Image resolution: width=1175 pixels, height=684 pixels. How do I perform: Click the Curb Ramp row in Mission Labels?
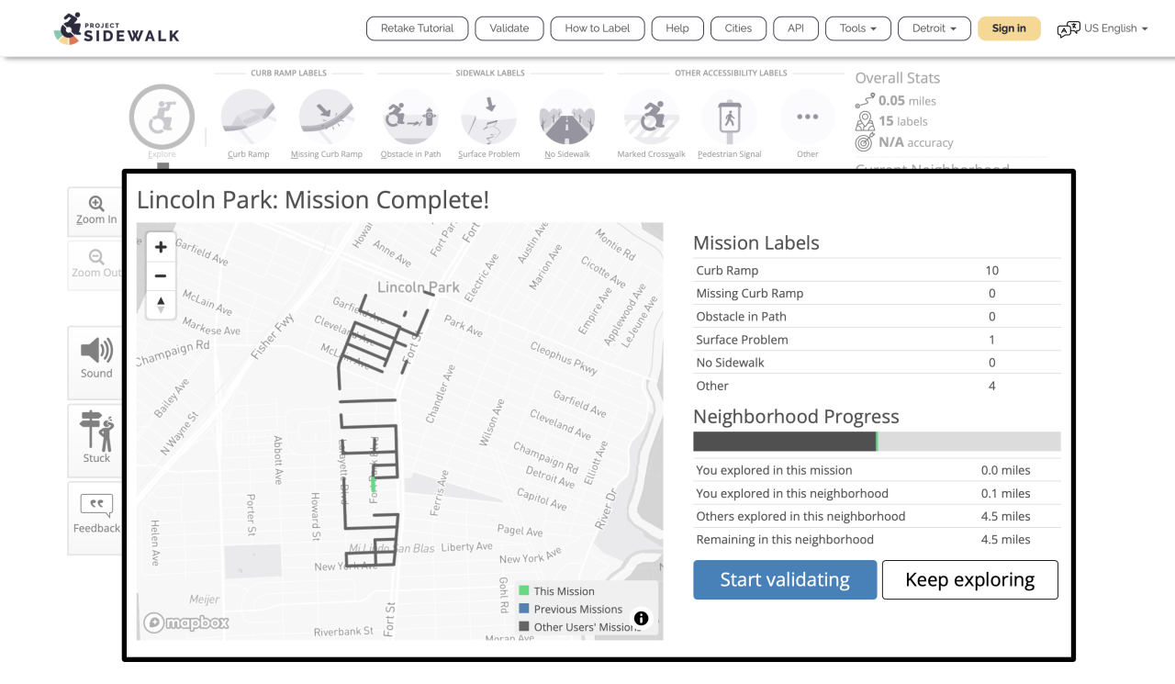coord(877,271)
